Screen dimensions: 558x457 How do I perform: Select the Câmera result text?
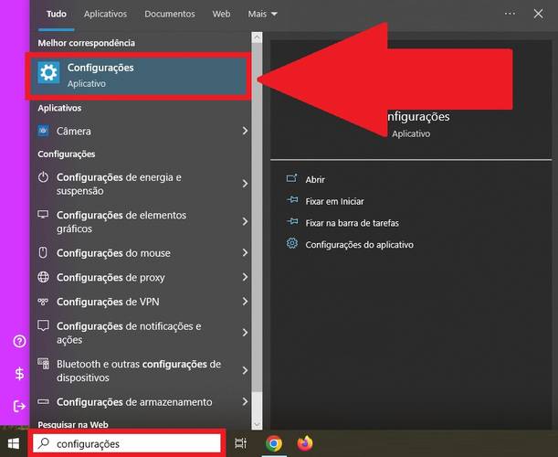tap(74, 131)
